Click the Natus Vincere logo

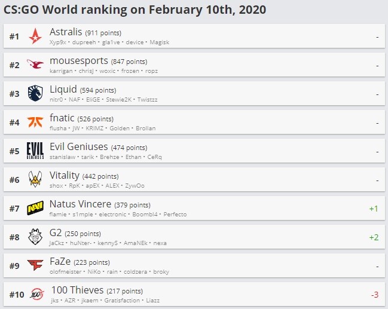(x=35, y=208)
